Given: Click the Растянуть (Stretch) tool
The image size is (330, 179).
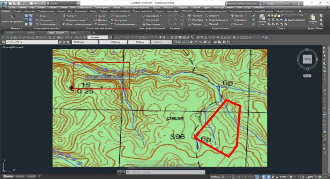Looking at the screenshot, I should (x=195, y=24).
